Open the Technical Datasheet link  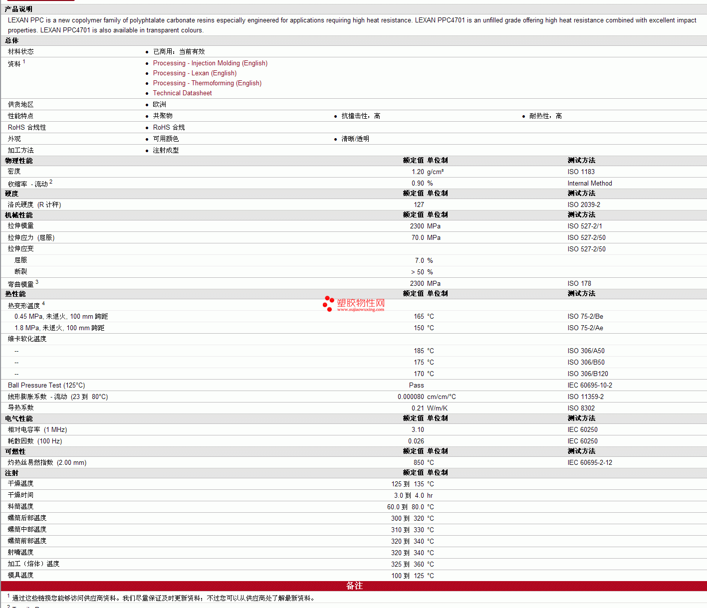tap(182, 93)
